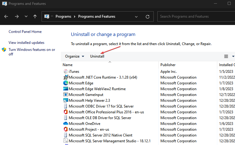Click the Uninstall toolbar button
This screenshot has width=235, height=145.
[97, 56]
